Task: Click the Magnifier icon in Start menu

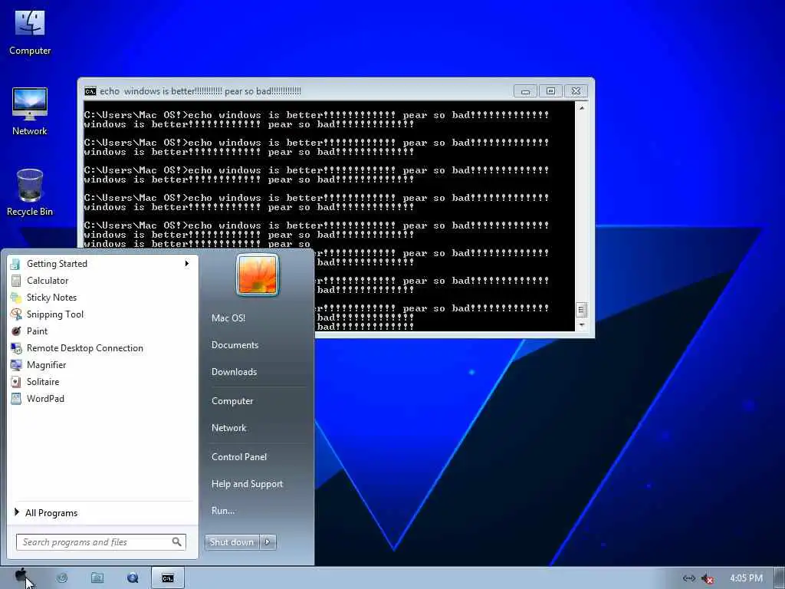Action: (16, 365)
